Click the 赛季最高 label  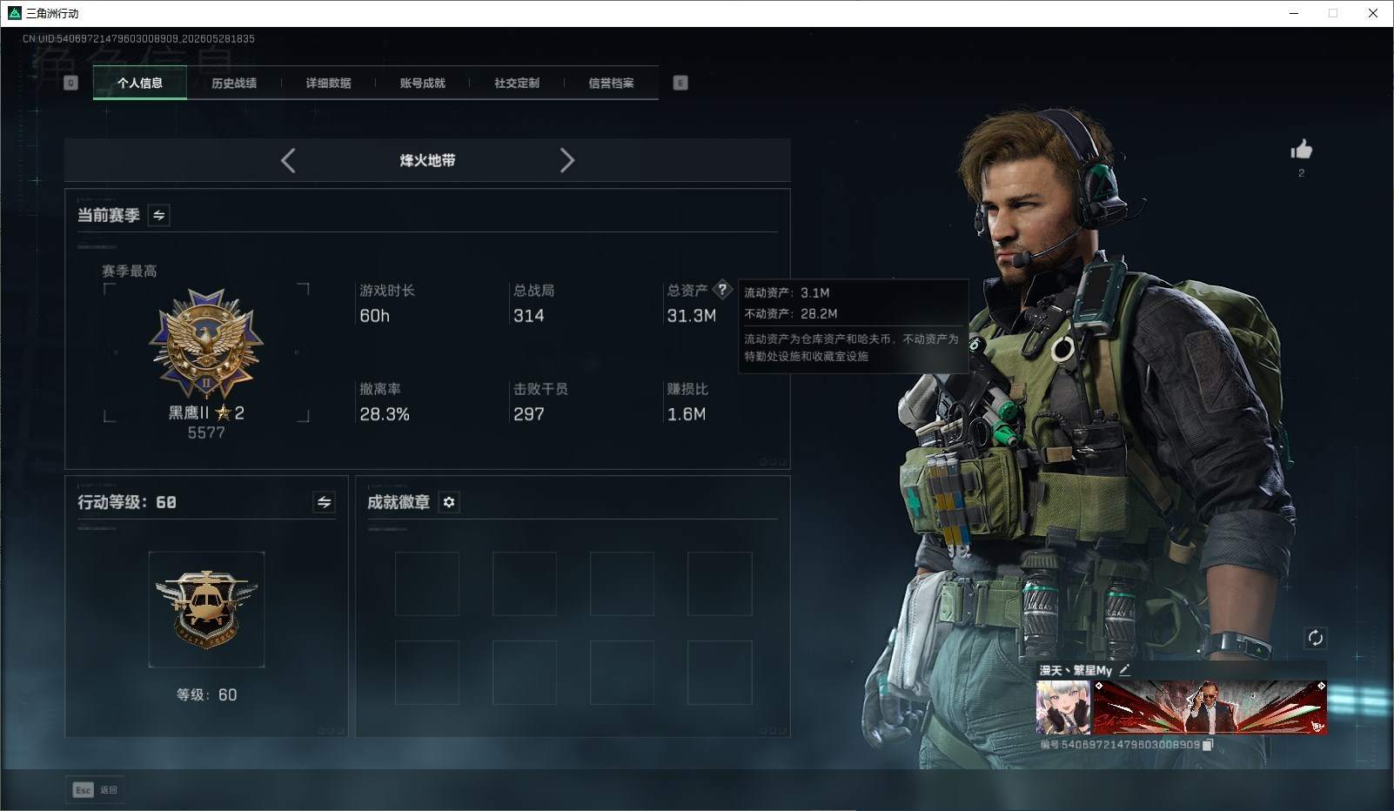130,271
